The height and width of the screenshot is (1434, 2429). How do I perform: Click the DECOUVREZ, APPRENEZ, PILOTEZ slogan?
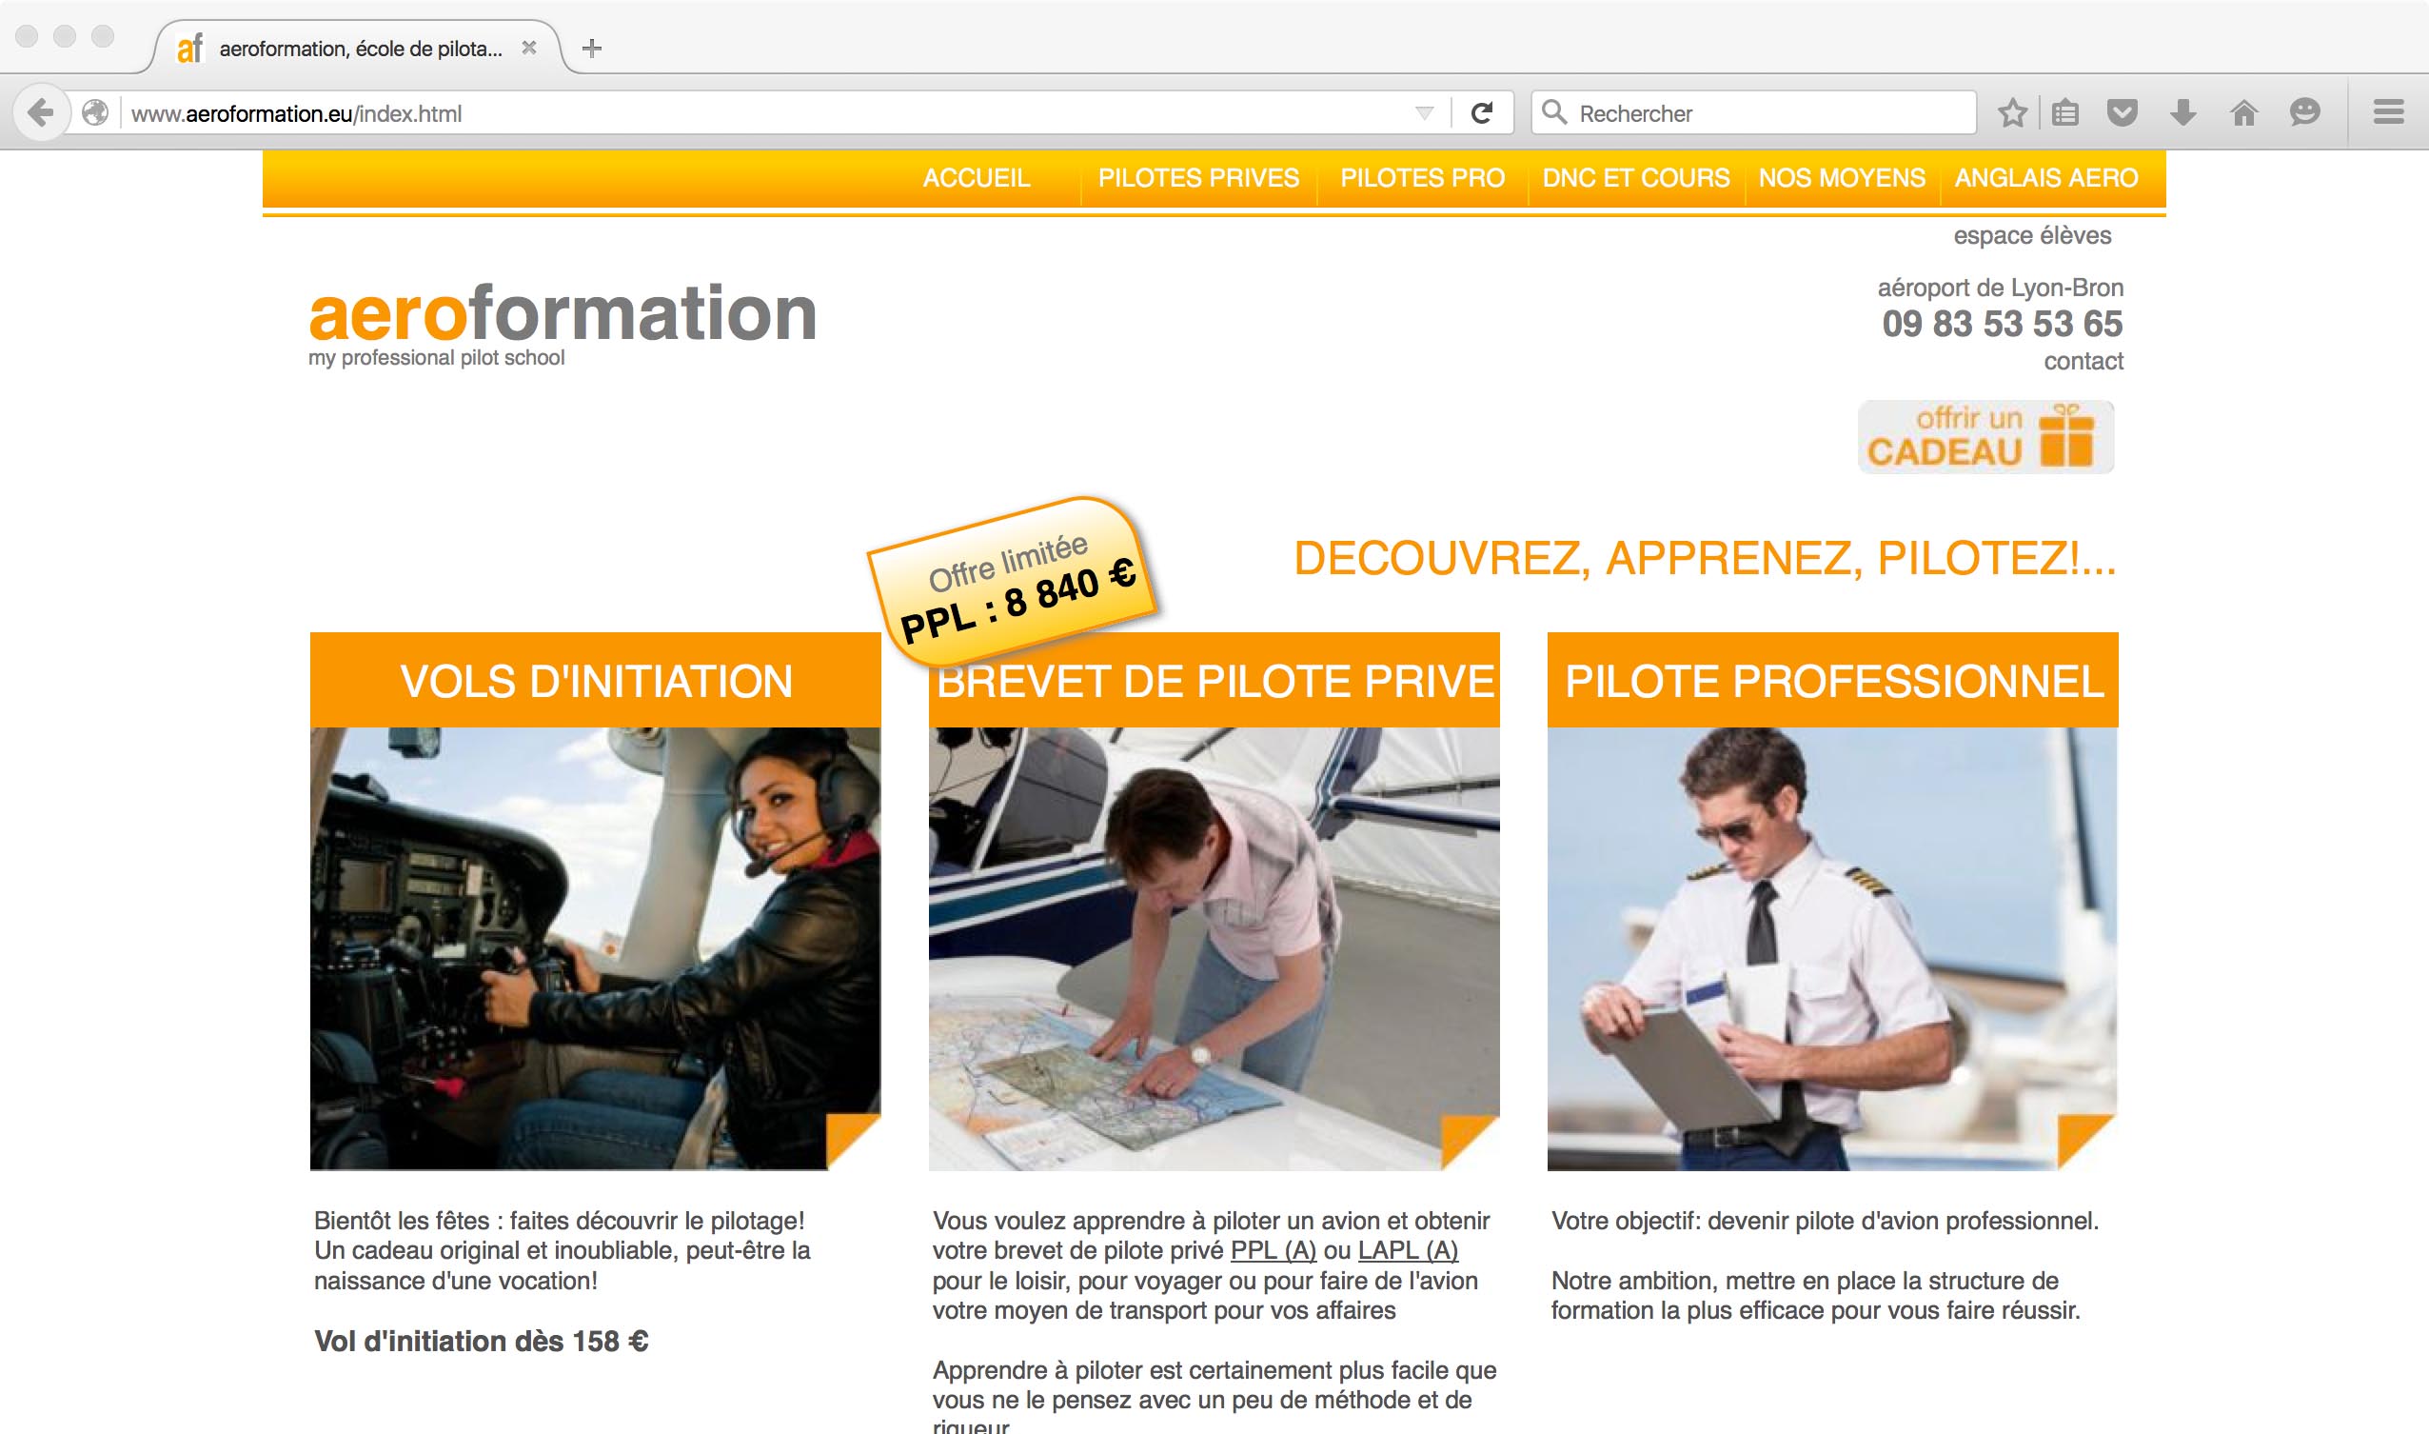click(1705, 558)
